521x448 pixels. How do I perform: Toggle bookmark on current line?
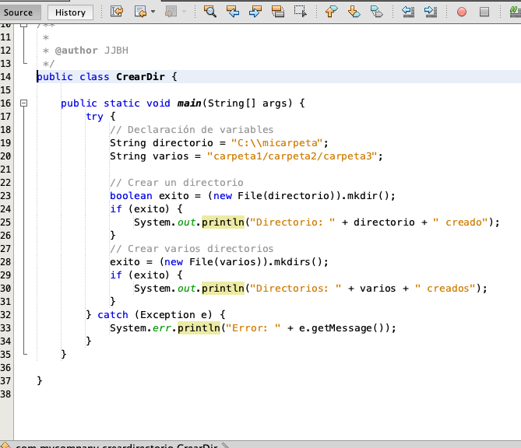[376, 12]
